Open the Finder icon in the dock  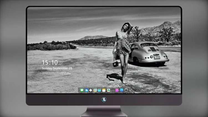[95, 90]
